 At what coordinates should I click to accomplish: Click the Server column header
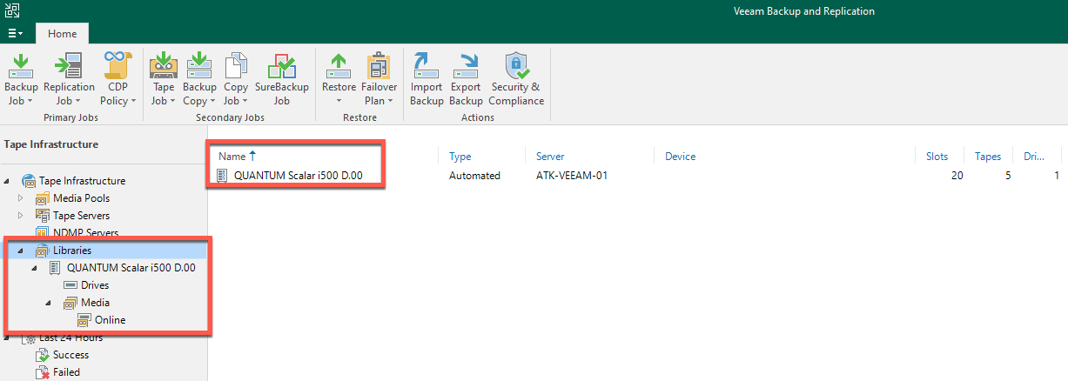coord(550,157)
